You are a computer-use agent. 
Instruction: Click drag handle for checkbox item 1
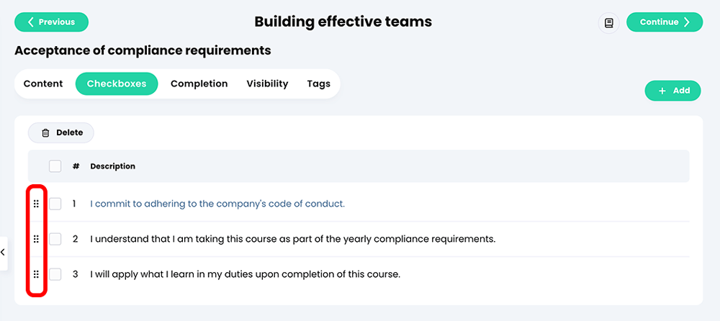click(x=37, y=204)
